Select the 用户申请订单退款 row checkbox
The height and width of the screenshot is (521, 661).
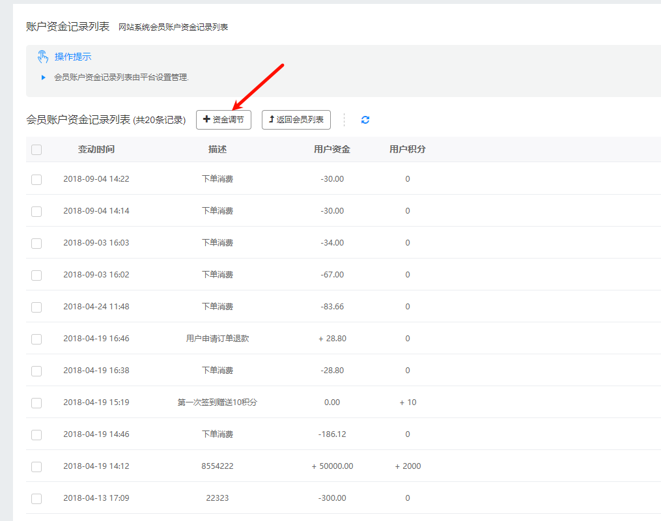pyautogui.click(x=36, y=339)
